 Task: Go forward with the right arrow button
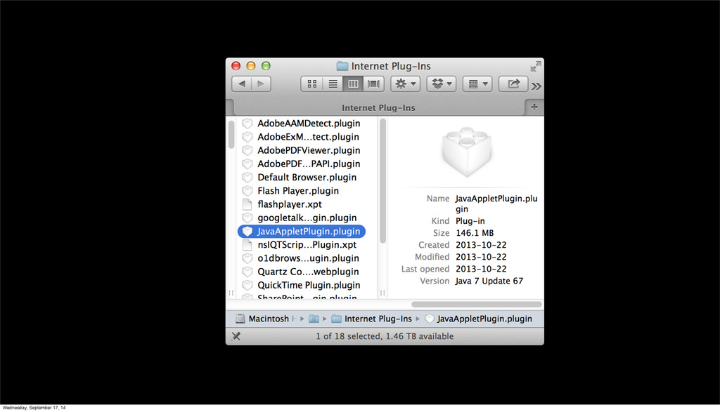click(261, 84)
